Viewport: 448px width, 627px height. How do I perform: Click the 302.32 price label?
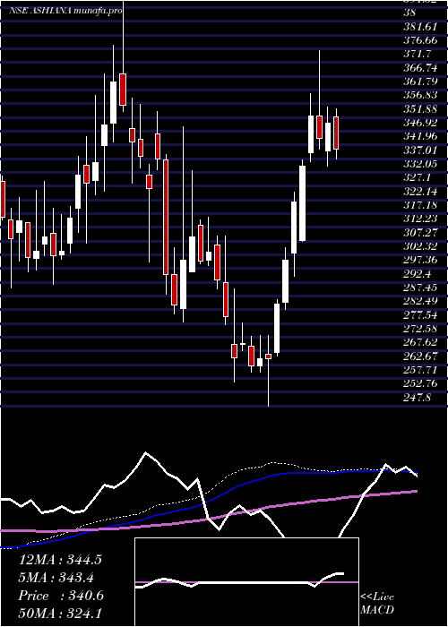(420, 246)
